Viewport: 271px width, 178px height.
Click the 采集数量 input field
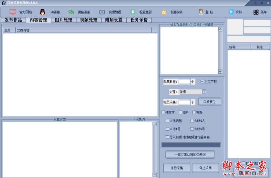coord(184,82)
